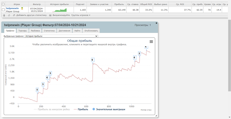
Task: Open the Опубликовать tab
Action: [x=91, y=31]
